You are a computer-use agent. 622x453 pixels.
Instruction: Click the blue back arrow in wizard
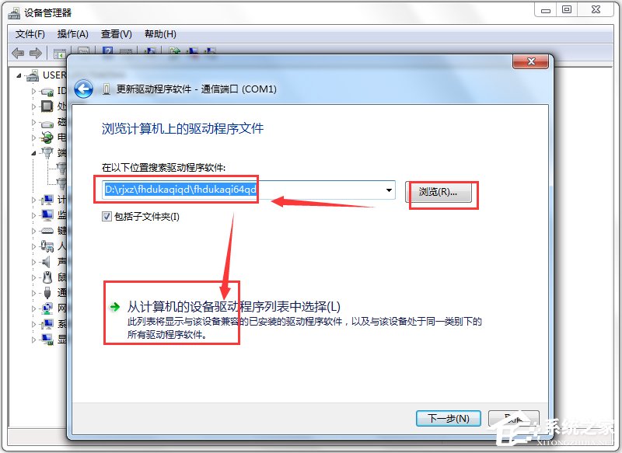pos(84,89)
